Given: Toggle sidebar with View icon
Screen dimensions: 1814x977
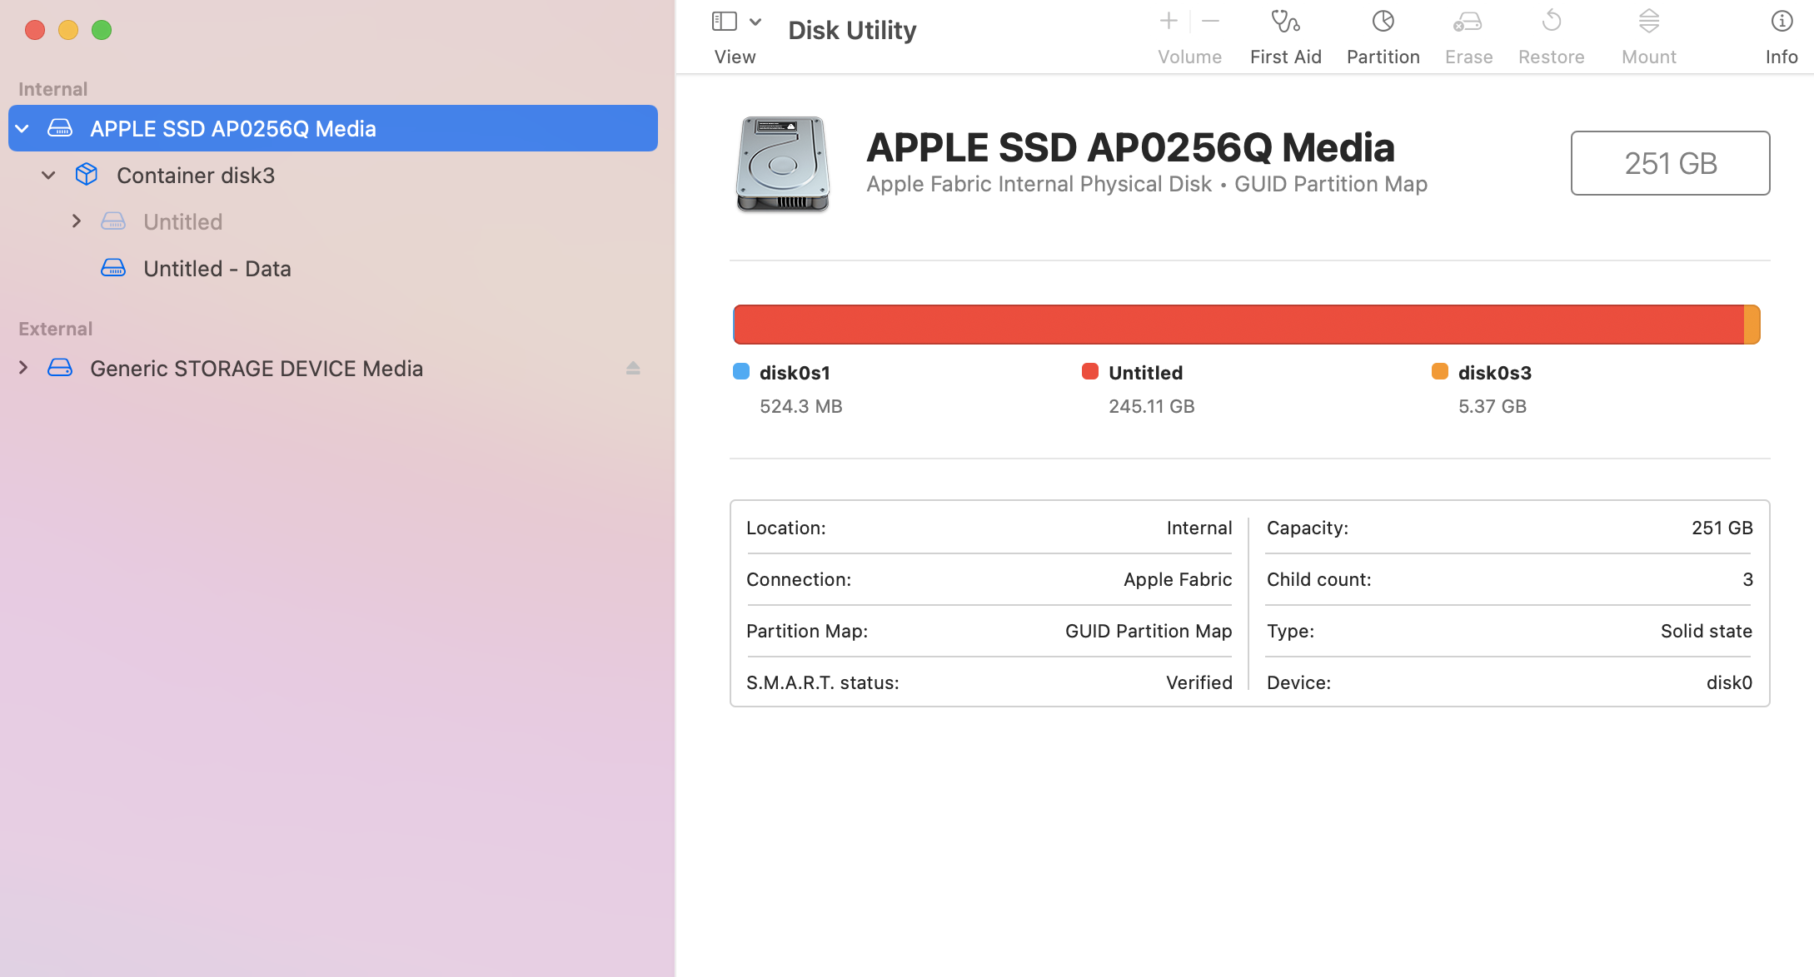Looking at the screenshot, I should 724,22.
